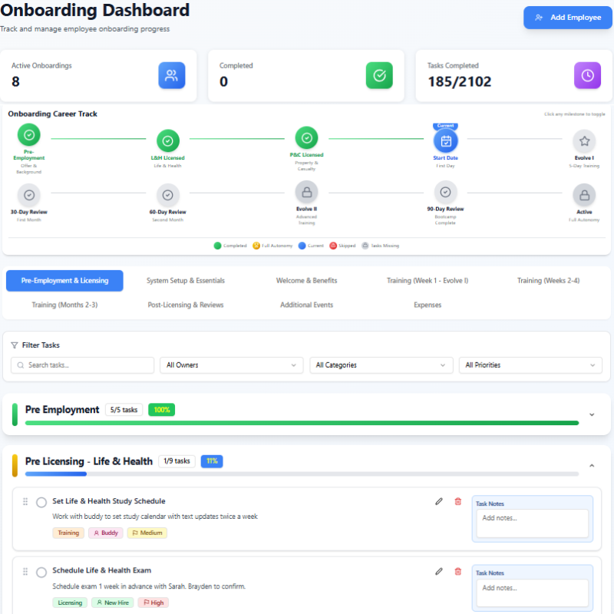Switch to Training (Weeks 2-4) tab
The width and height of the screenshot is (614, 614).
(548, 280)
